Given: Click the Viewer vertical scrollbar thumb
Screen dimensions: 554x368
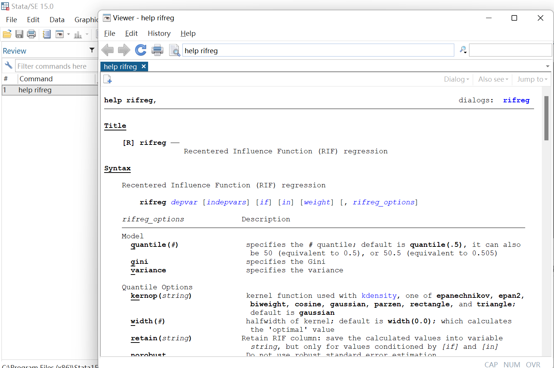Looking at the screenshot, I should pos(546,118).
